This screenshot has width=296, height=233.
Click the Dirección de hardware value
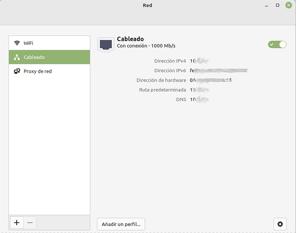click(x=211, y=80)
